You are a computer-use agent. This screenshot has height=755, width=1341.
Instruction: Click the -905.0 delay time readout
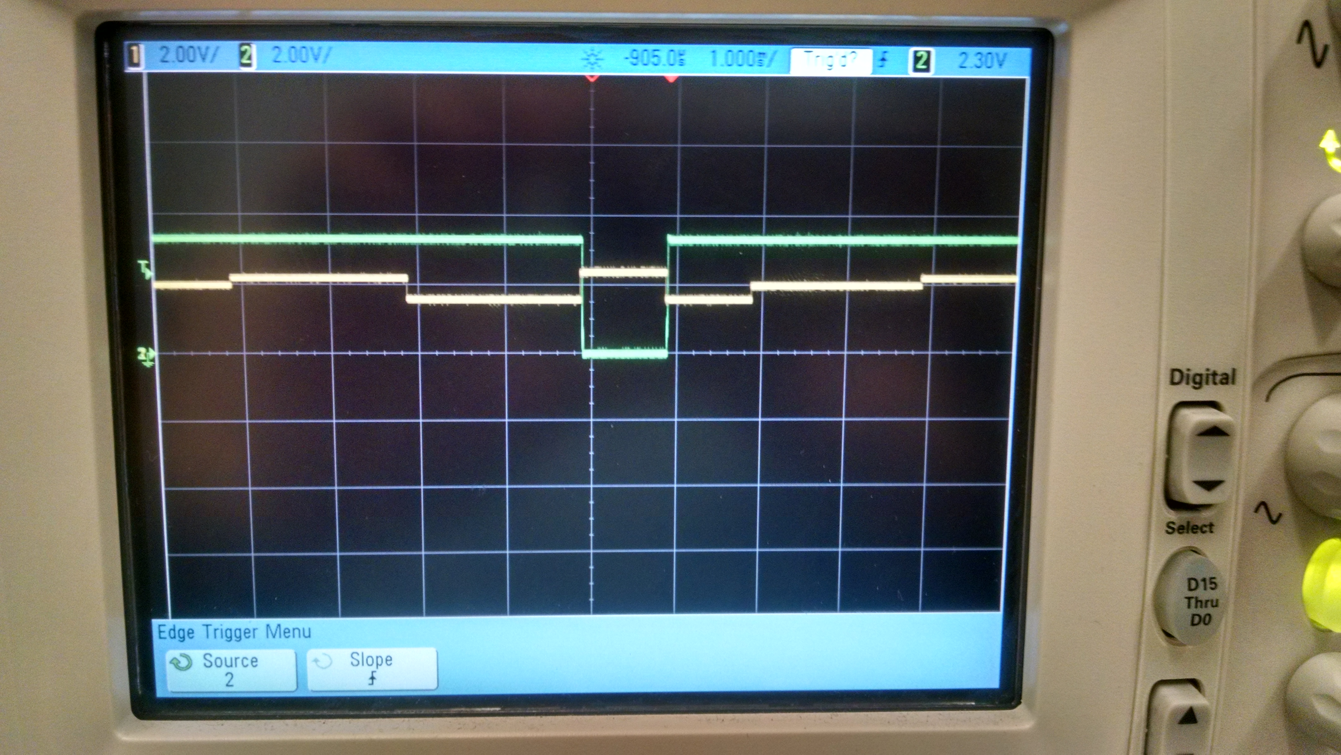(655, 58)
